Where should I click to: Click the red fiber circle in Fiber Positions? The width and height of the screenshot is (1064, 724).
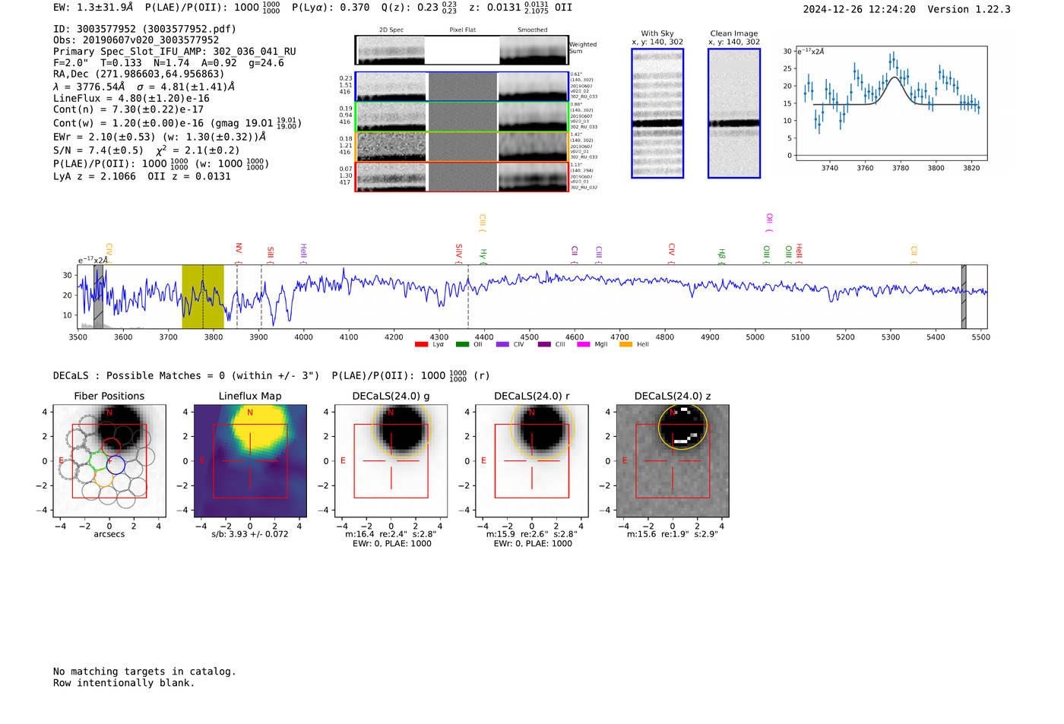111,447
